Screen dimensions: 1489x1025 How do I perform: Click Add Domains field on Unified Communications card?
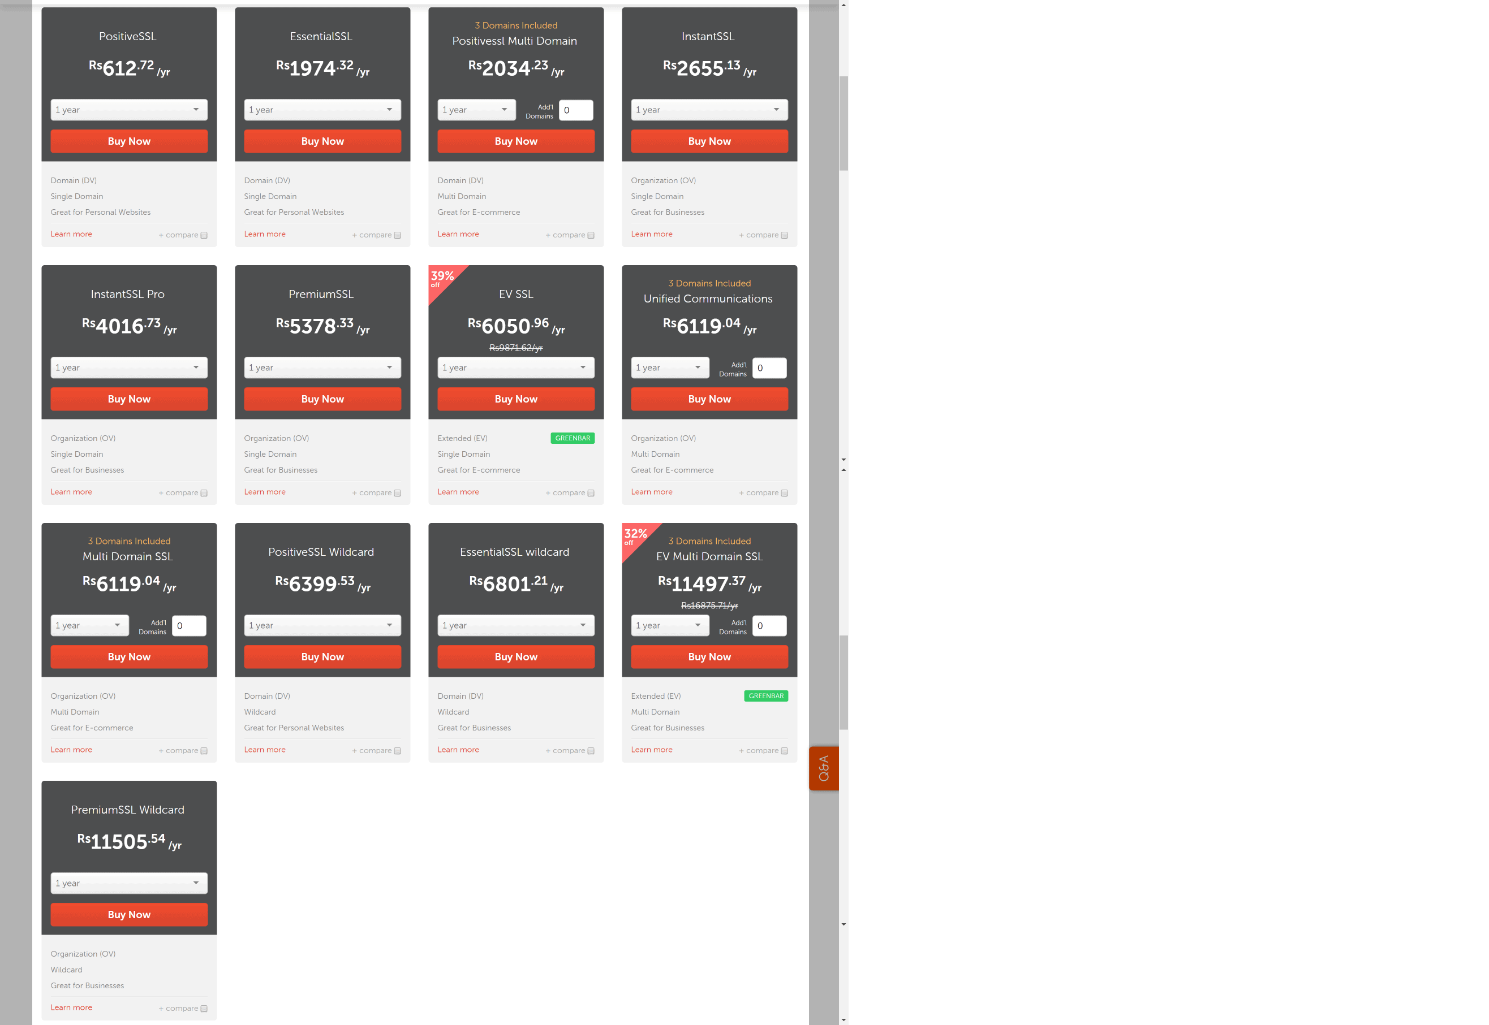pyautogui.click(x=765, y=367)
